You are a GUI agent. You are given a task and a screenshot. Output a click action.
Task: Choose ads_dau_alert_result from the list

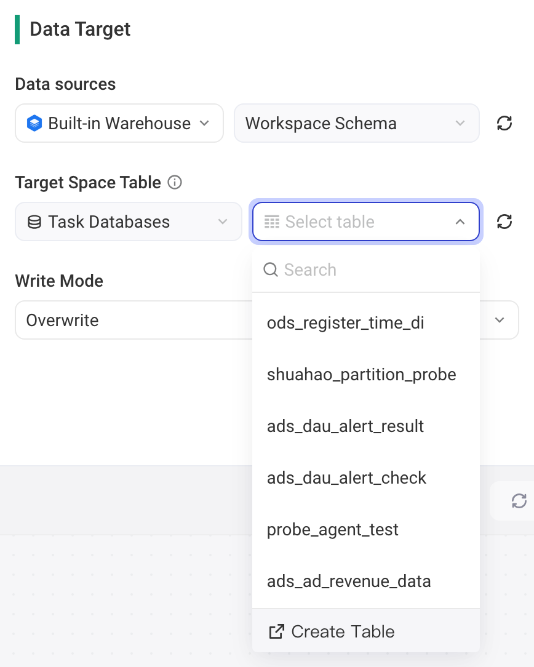(366, 426)
